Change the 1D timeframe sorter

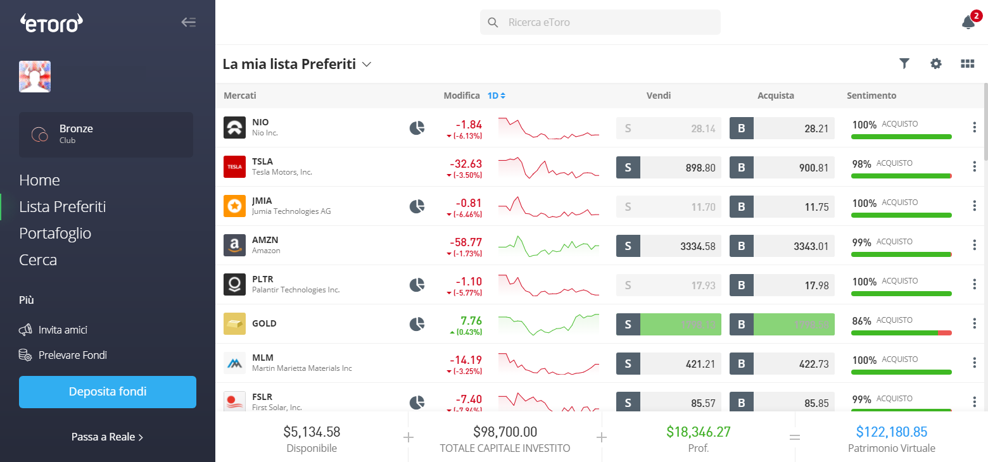pyautogui.click(x=496, y=95)
